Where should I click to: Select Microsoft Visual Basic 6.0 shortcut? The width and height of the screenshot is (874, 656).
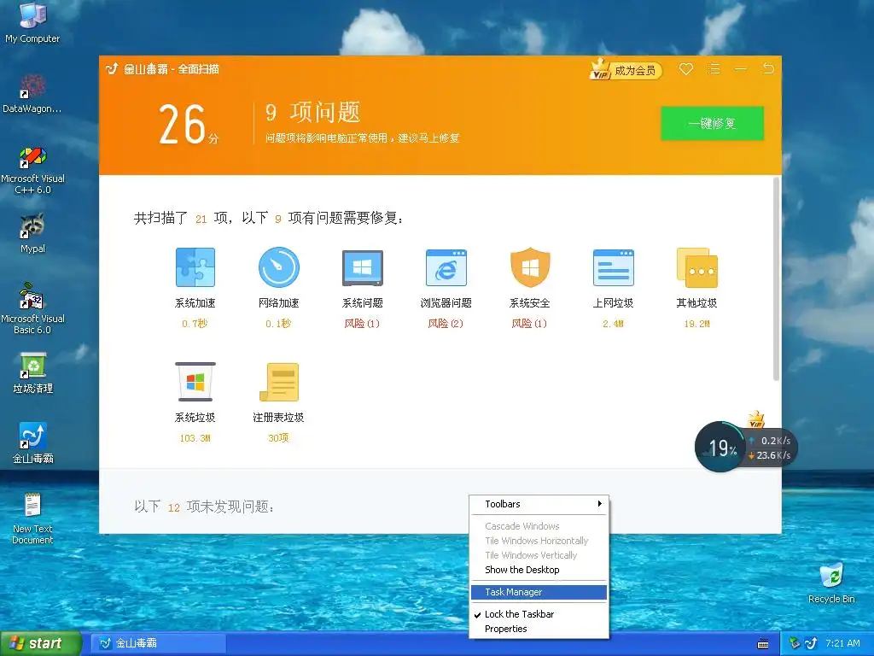click(x=32, y=309)
